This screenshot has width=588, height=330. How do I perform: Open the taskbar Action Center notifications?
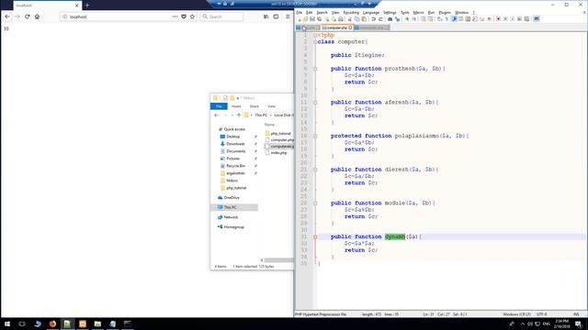click(578, 324)
